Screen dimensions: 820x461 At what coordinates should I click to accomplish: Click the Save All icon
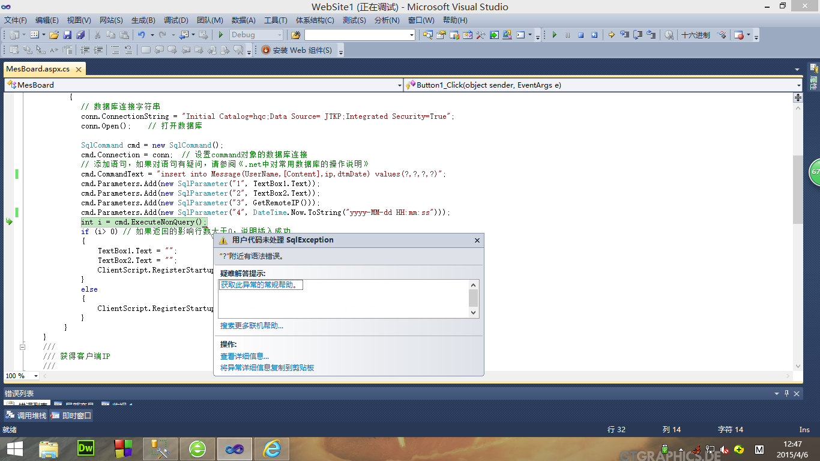80,35
